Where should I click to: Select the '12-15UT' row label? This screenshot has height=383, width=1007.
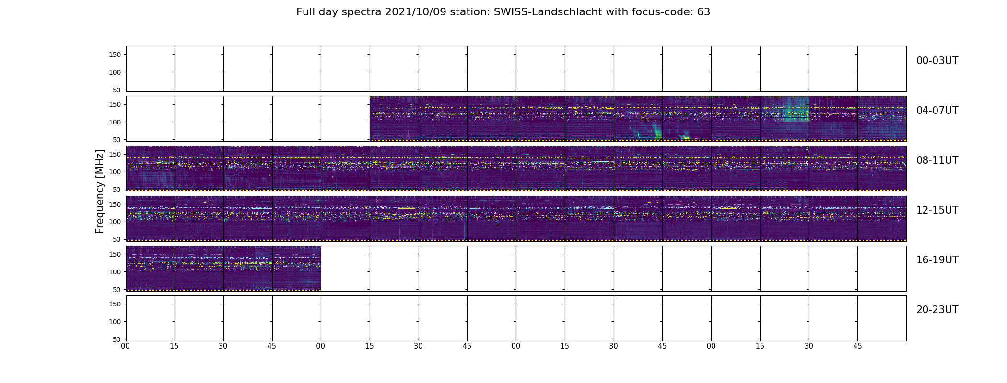(x=937, y=210)
